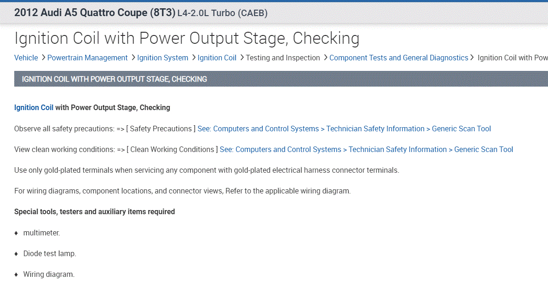Click the chevron before Ignition System
Screen dimensions: 548x281
(x=133, y=58)
